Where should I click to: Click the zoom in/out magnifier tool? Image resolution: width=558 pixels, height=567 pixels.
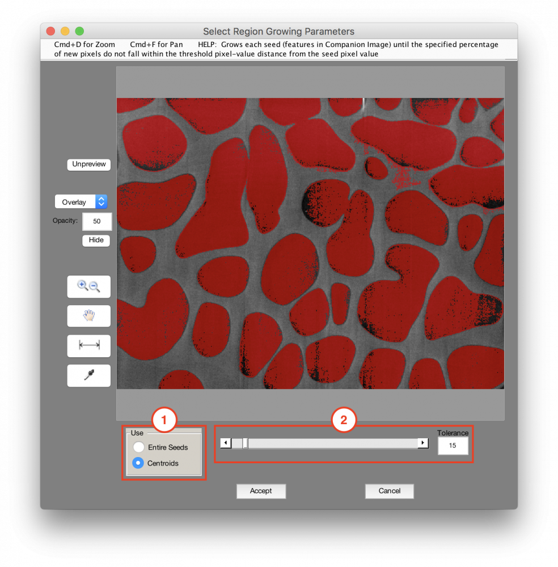88,287
